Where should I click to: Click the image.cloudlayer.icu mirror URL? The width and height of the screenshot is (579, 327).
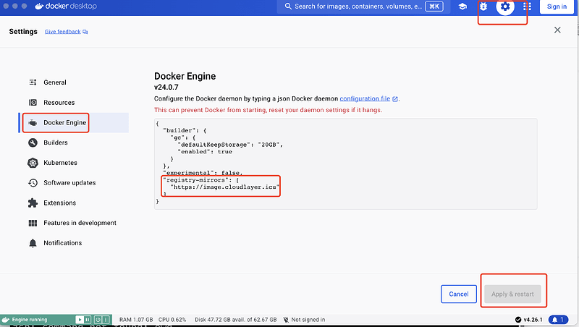click(224, 187)
